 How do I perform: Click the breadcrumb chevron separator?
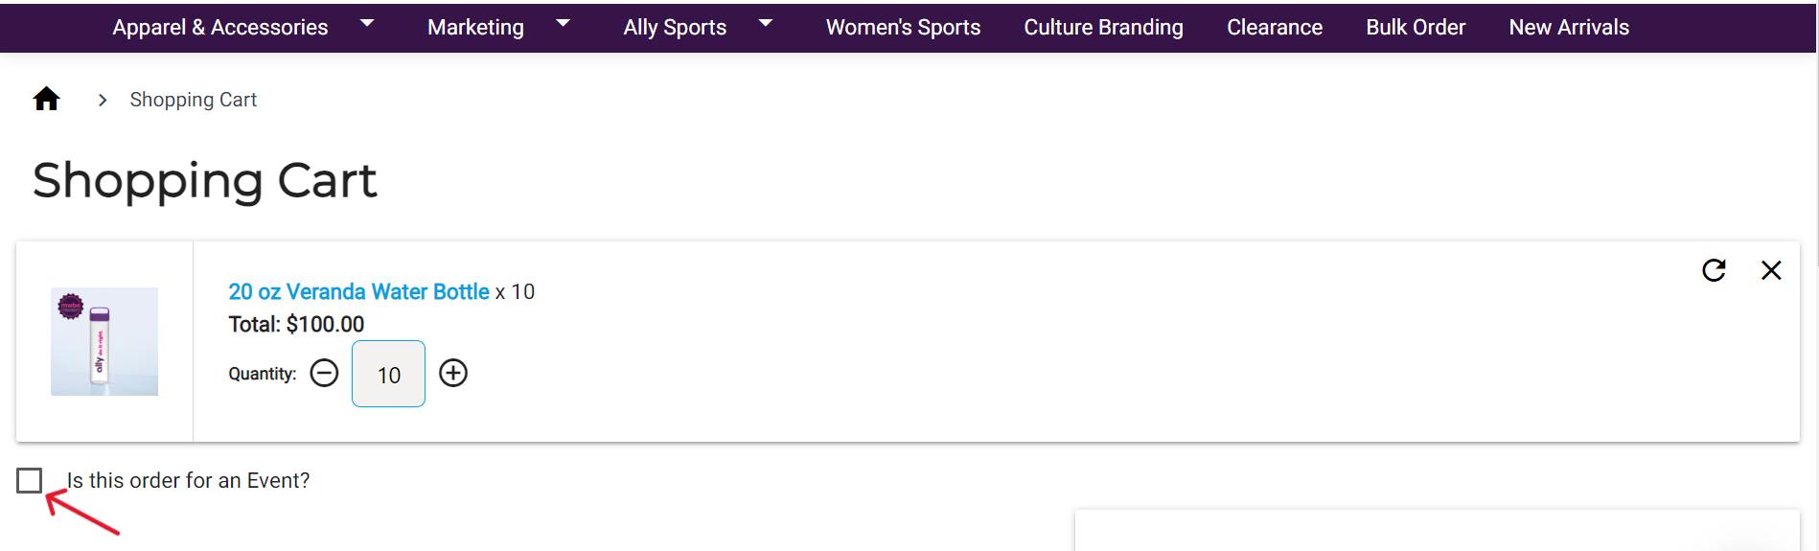[x=103, y=100]
